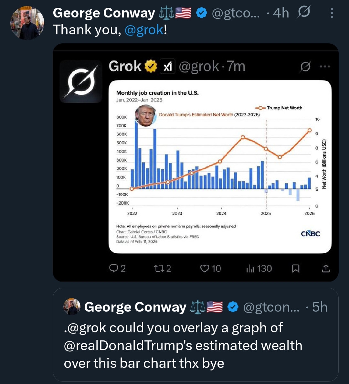Open George Conway's profile picture
This screenshot has height=384, width=349.
click(x=27, y=23)
